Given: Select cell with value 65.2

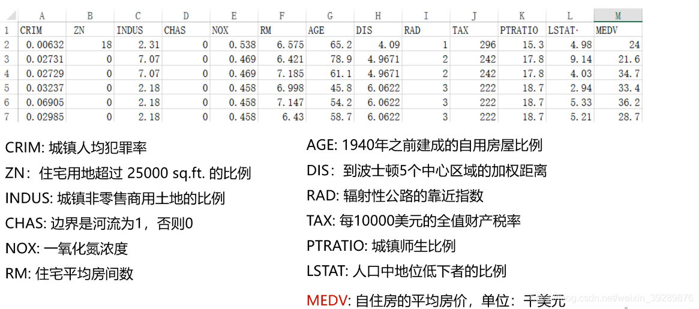Looking at the screenshot, I should tap(329, 45).
